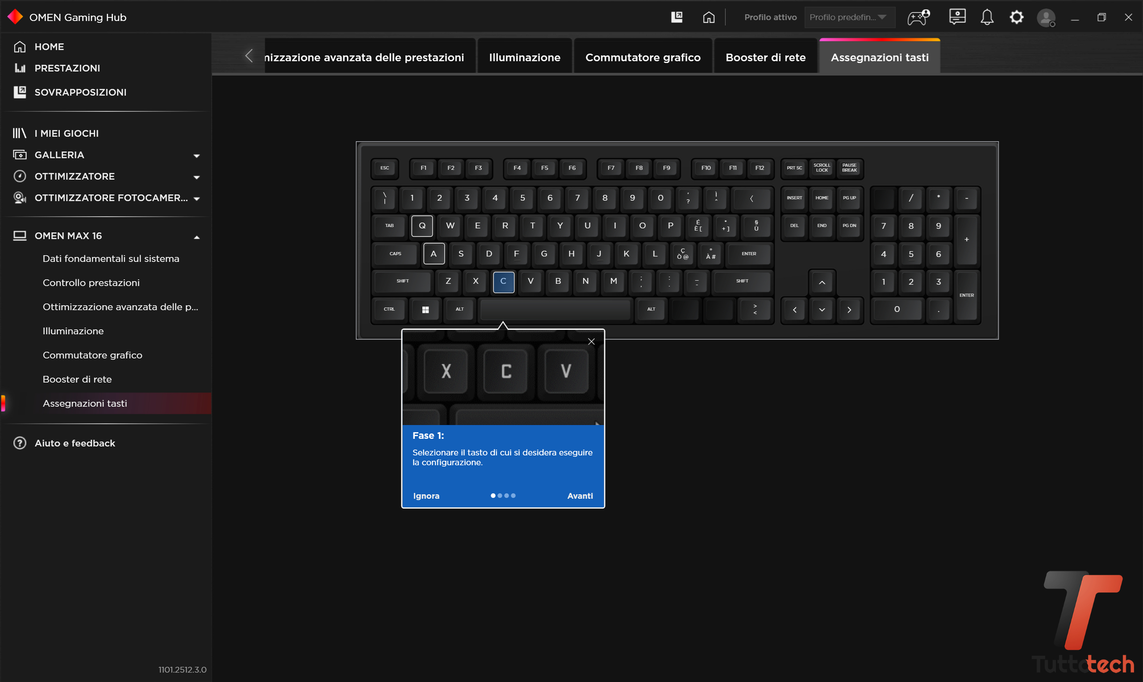Close the Fase 1 tutorial popup
The image size is (1143, 682).
pyautogui.click(x=591, y=341)
